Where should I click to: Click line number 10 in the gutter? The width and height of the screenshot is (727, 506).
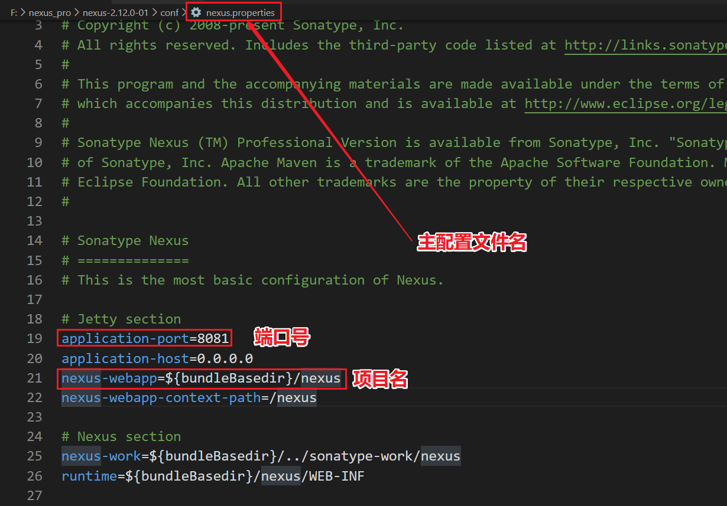tap(35, 162)
